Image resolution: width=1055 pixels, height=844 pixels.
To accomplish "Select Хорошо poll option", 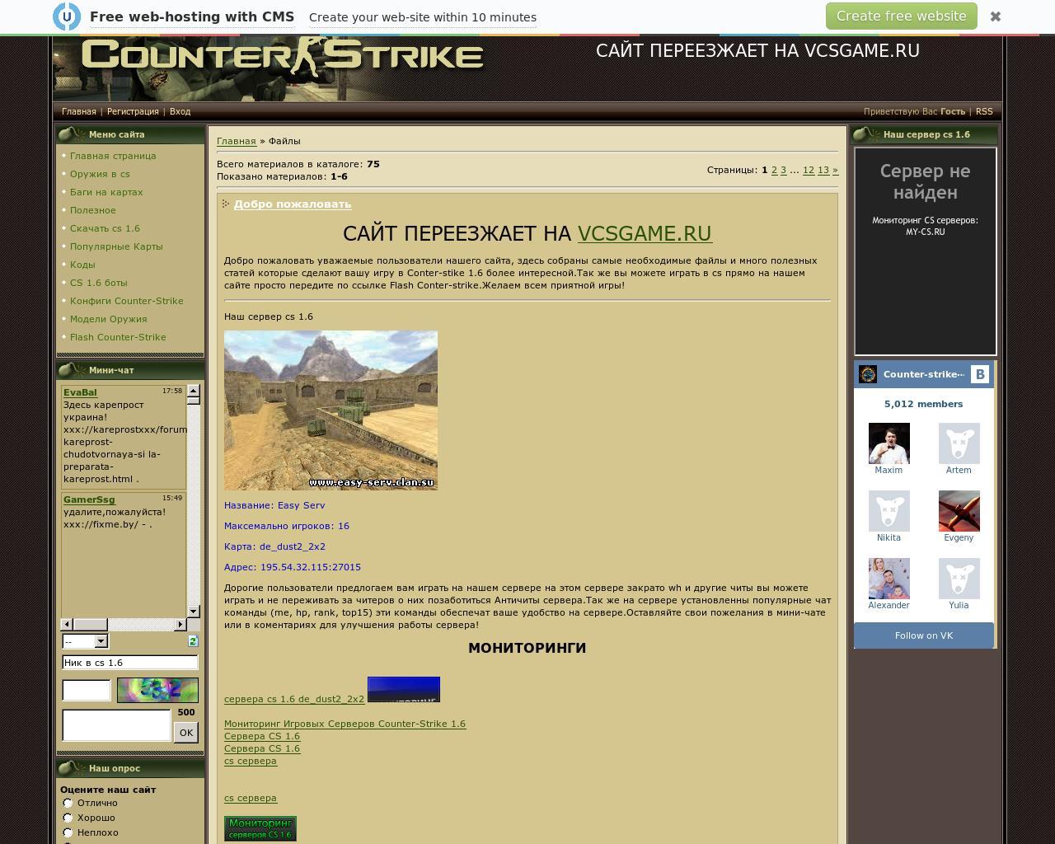I will pyautogui.click(x=68, y=818).
